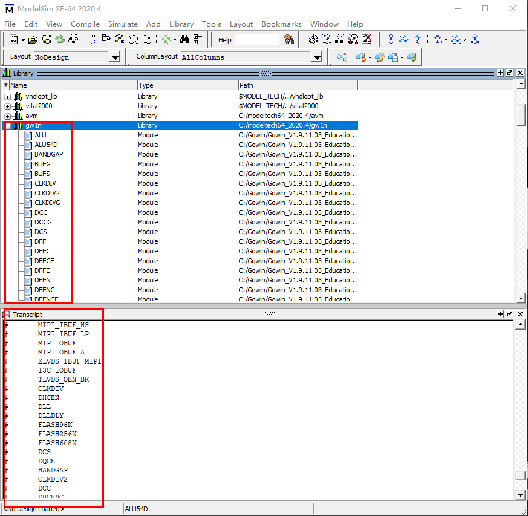Open the Compile menu
Image resolution: width=528 pixels, height=516 pixels.
click(85, 24)
